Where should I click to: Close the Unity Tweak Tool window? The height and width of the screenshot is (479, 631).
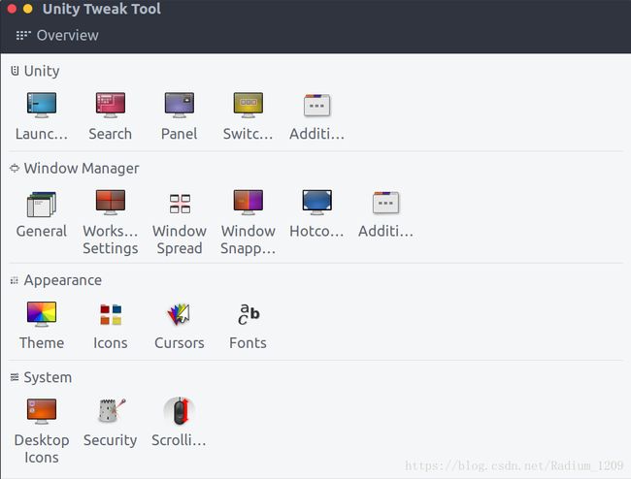point(12,9)
